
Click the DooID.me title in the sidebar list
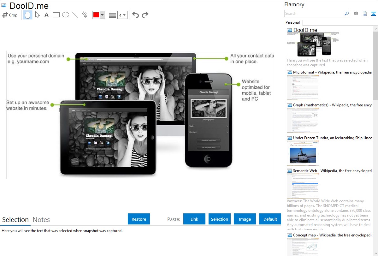click(305, 30)
